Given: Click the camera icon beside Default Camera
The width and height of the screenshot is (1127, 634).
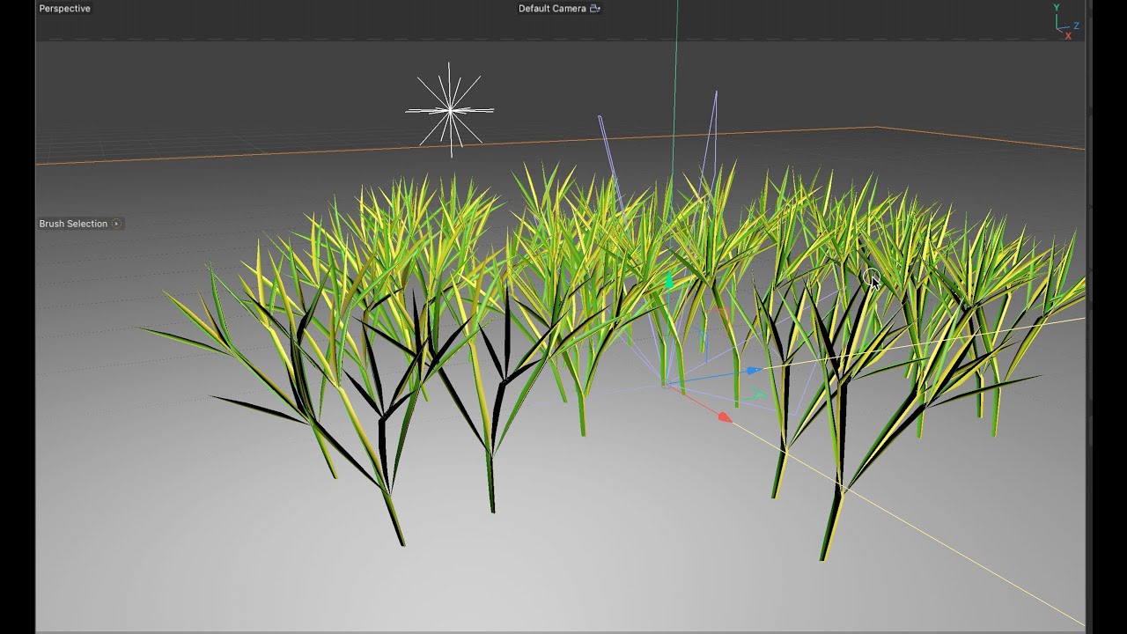Looking at the screenshot, I should click(x=595, y=9).
